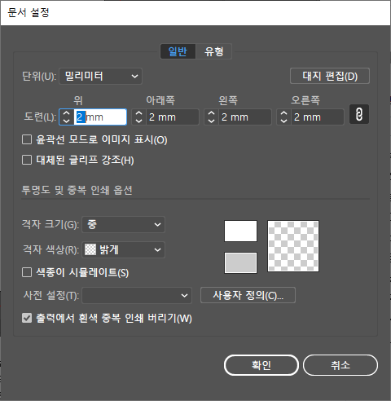This screenshot has width=391, height=401.
Task: Enable 색종이 시뮬레이트 checkbox
Action: 27,272
